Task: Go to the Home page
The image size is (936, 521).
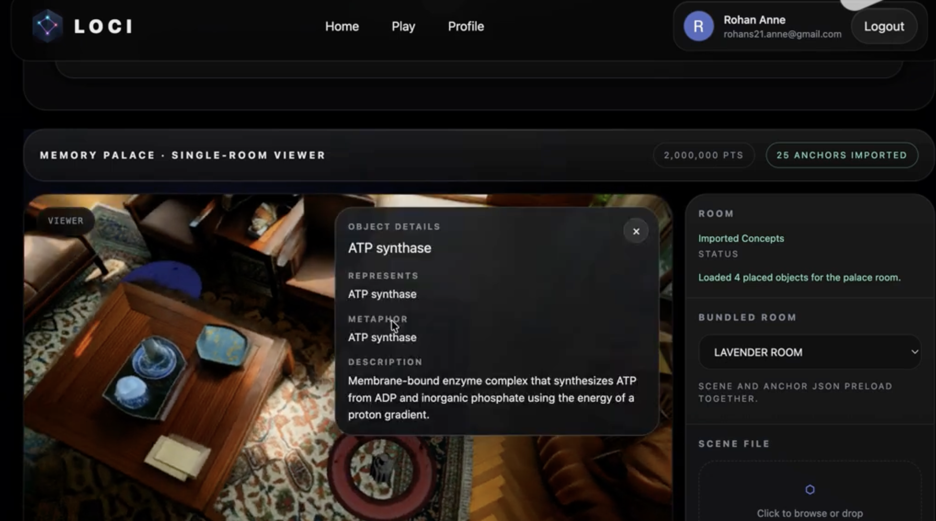Action: click(342, 26)
